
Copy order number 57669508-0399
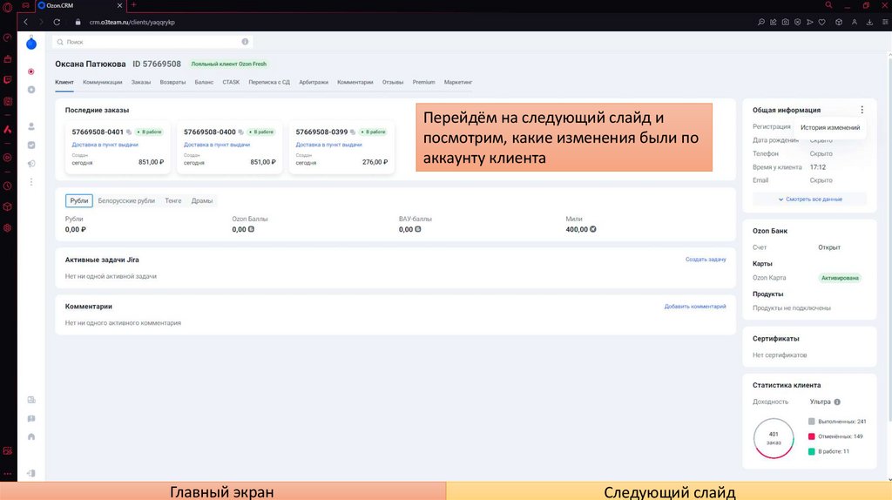[353, 132]
